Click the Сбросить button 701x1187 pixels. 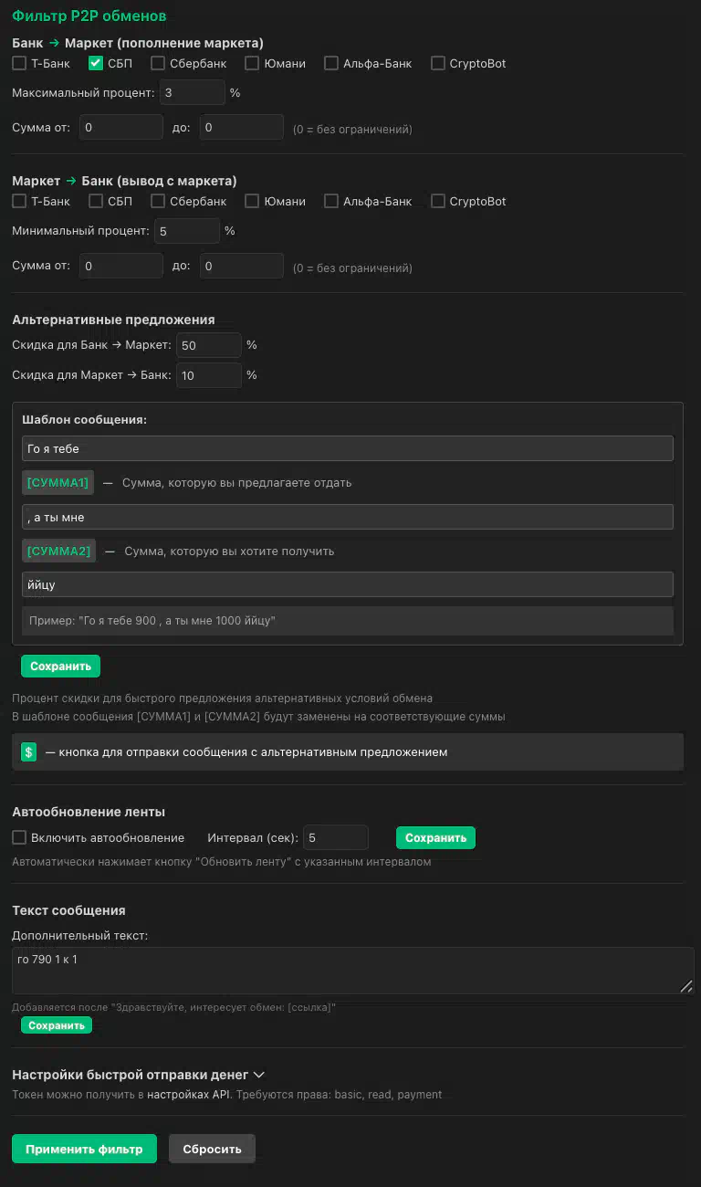[212, 1149]
